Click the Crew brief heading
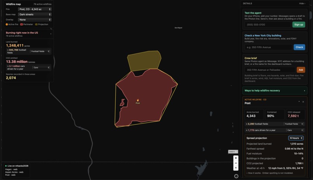313x180 pixels. click(x=251, y=58)
